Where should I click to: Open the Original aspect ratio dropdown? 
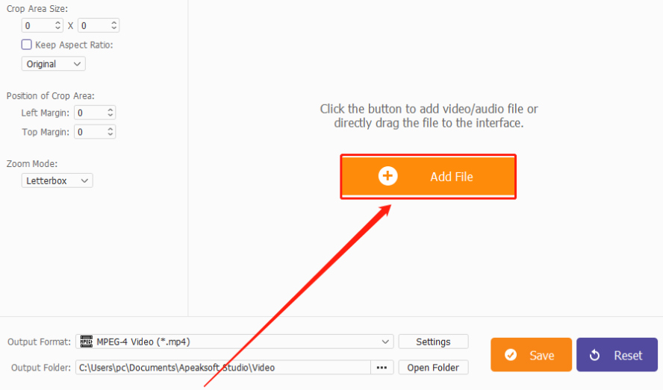pos(53,64)
